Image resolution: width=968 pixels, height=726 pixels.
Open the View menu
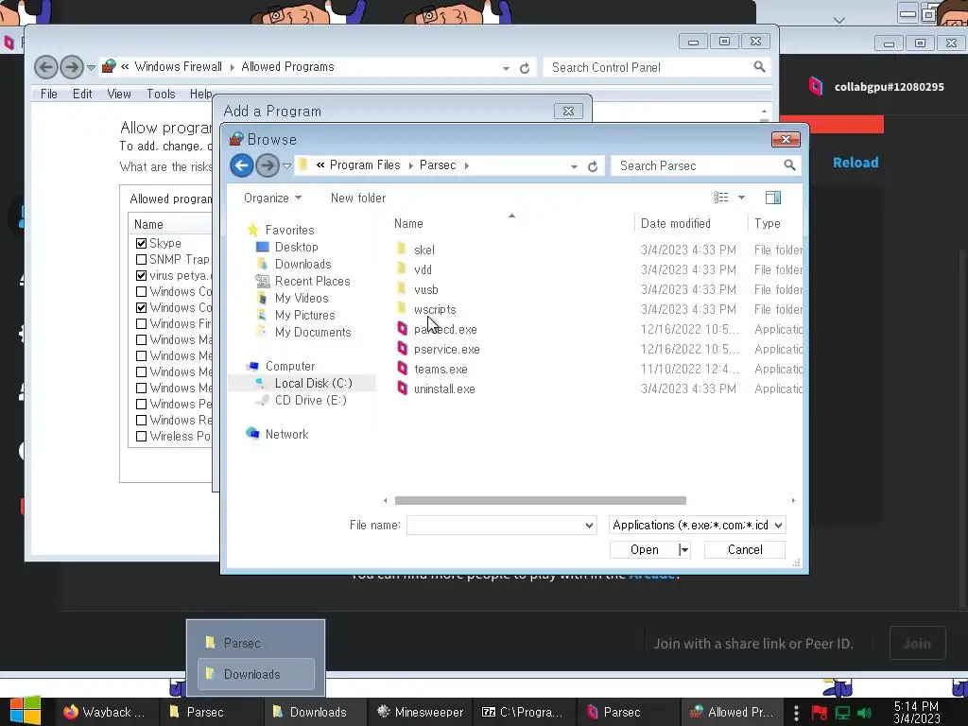(119, 94)
